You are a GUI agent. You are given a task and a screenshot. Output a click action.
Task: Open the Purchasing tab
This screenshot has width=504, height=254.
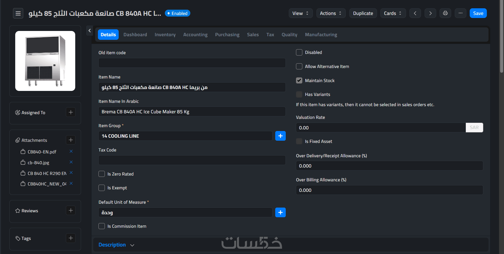click(227, 35)
